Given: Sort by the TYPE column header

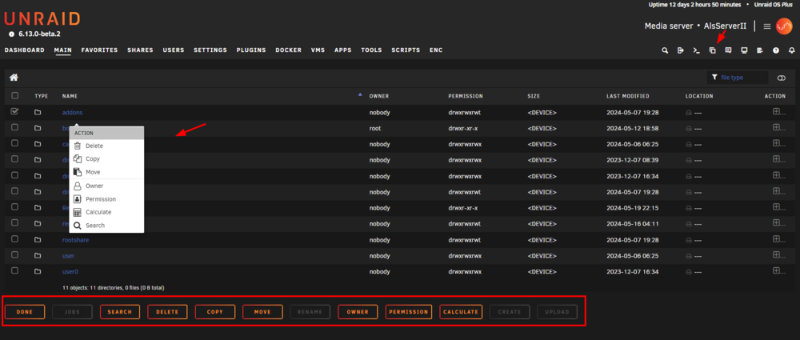Looking at the screenshot, I should coord(42,96).
